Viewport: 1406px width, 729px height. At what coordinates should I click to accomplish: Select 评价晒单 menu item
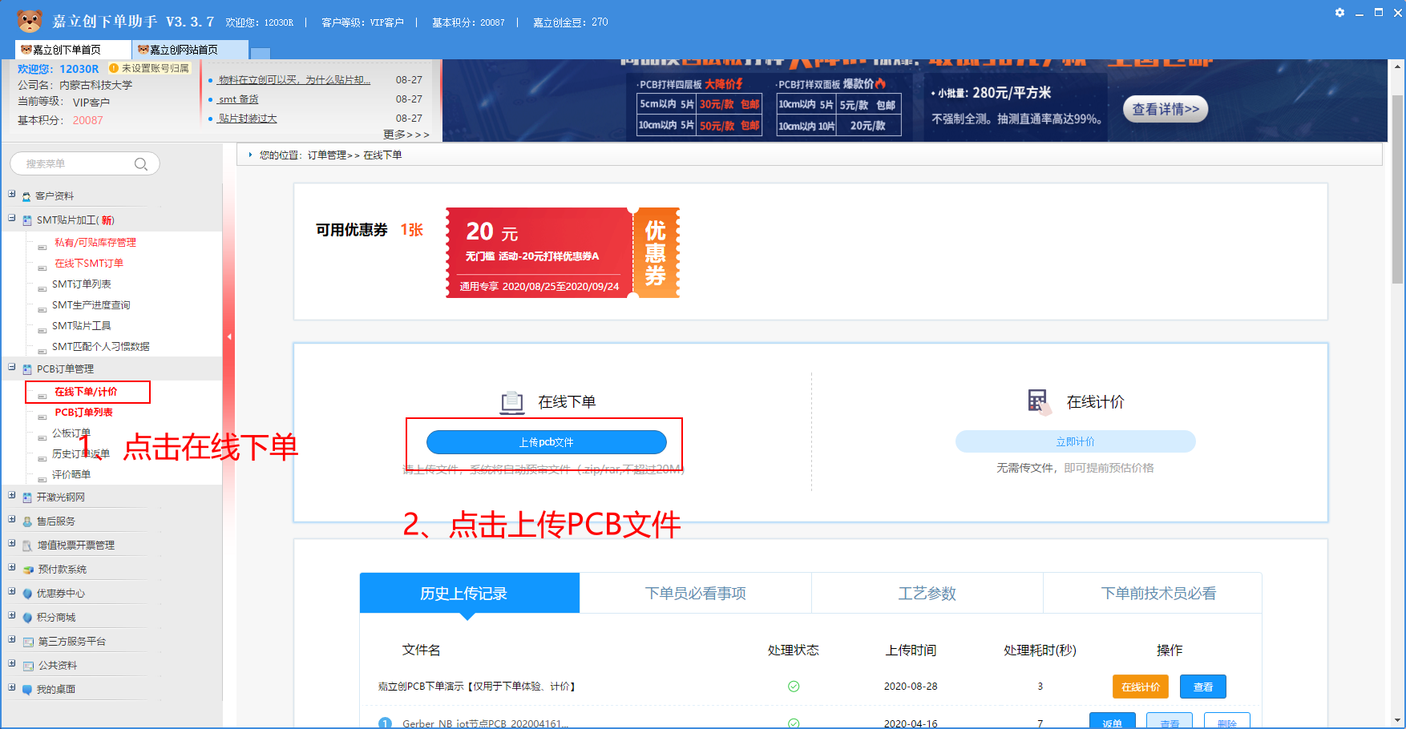[71, 475]
